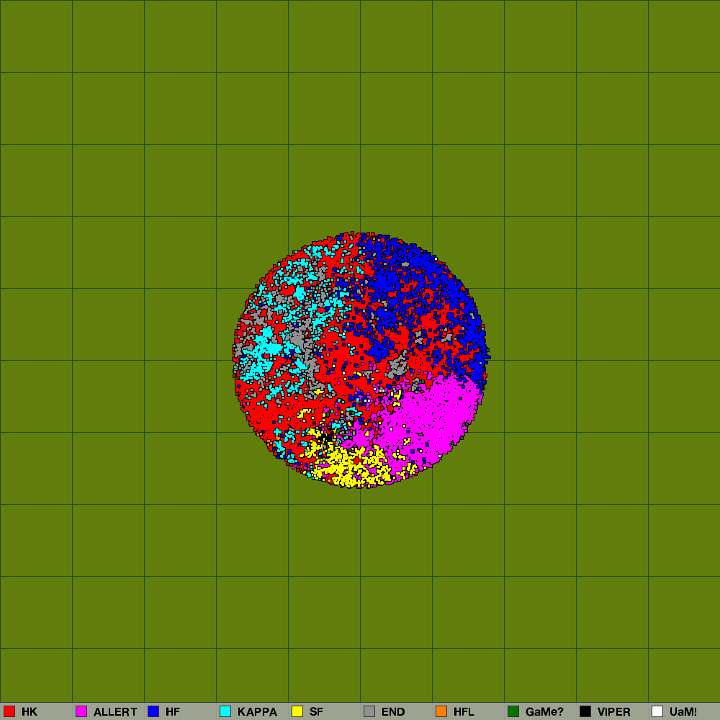The height and width of the screenshot is (720, 720).
Task: Click the ALLERT text label in legend
Action: (x=115, y=712)
